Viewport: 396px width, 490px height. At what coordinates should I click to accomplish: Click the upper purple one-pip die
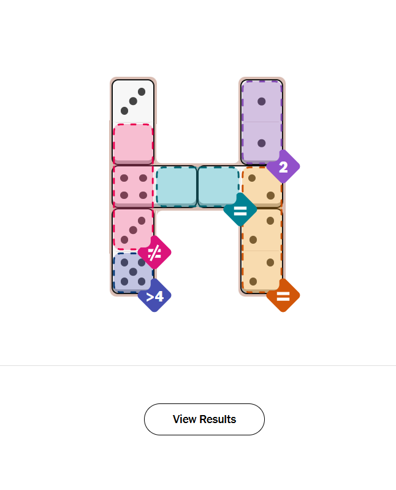[262, 101]
